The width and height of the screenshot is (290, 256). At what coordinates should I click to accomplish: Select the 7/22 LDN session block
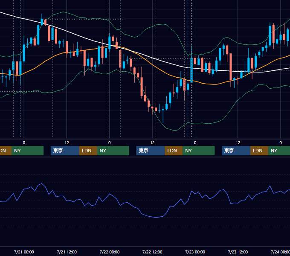(174, 151)
